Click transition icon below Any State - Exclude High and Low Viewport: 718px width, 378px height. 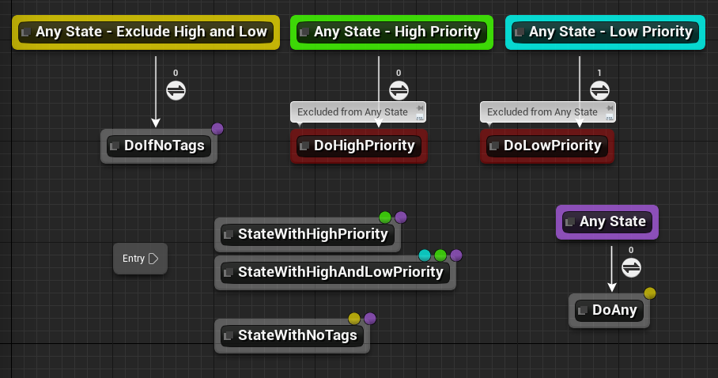click(x=176, y=91)
